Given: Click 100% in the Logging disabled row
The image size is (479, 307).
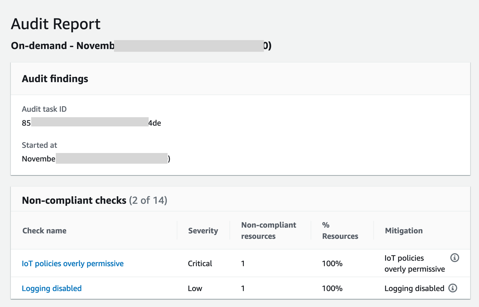Looking at the screenshot, I should pos(332,288).
